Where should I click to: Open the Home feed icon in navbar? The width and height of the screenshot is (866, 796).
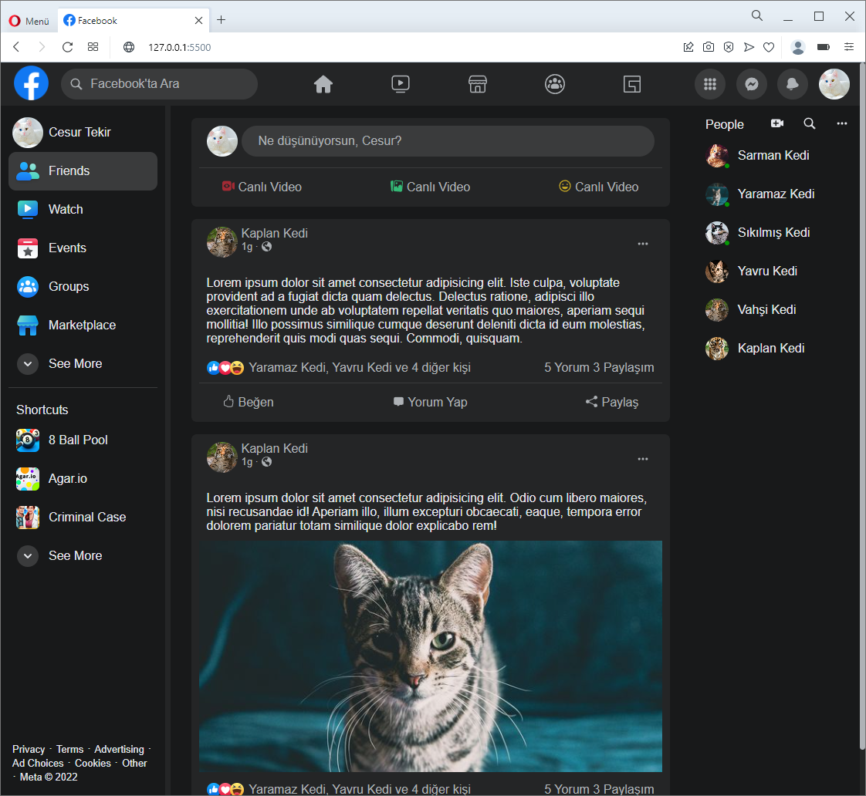(323, 83)
